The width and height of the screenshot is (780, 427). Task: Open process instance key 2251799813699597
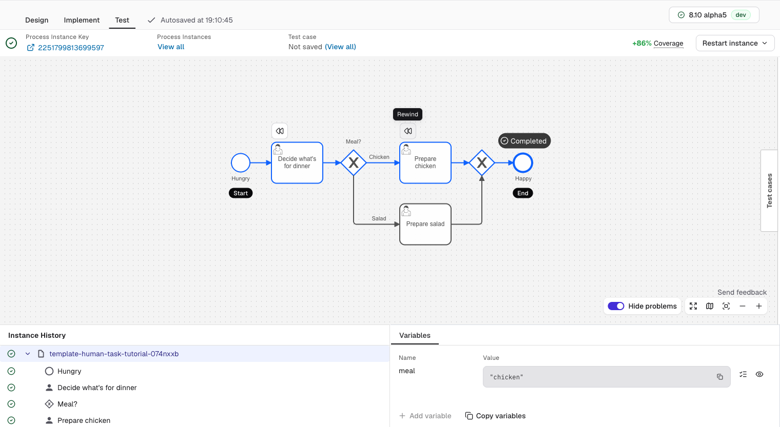pyautogui.click(x=71, y=48)
